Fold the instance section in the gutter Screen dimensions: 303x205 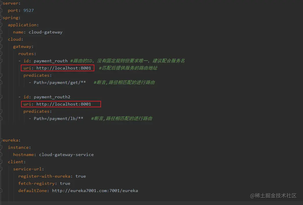(x=1, y=147)
